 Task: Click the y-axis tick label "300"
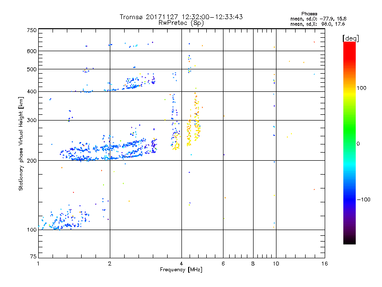[x=32, y=121]
